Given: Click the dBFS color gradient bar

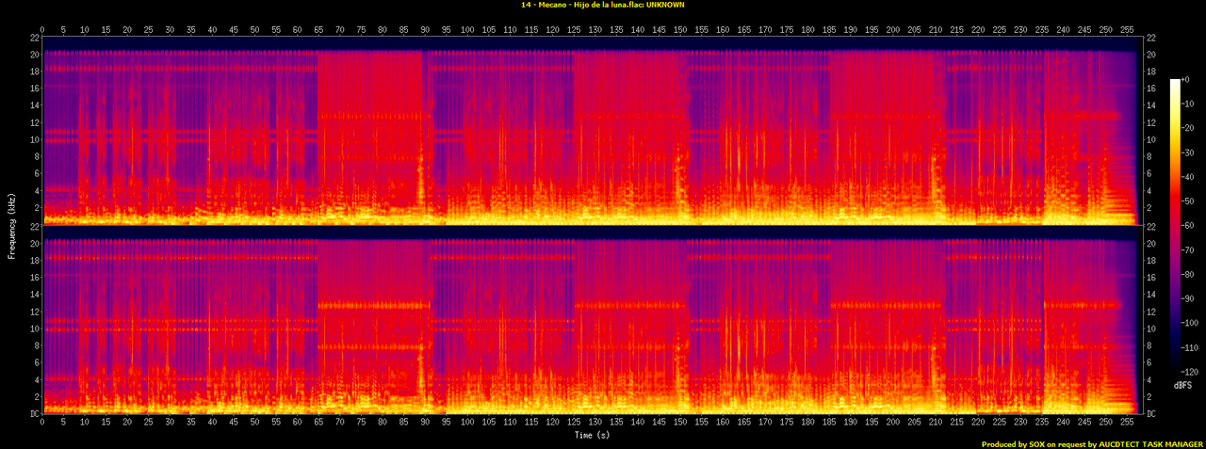Looking at the screenshot, I should coord(1175,224).
